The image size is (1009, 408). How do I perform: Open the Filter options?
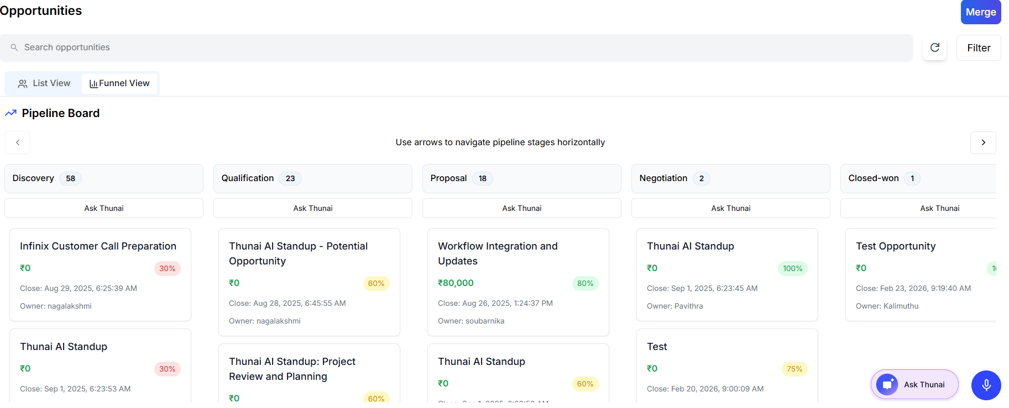click(x=979, y=48)
